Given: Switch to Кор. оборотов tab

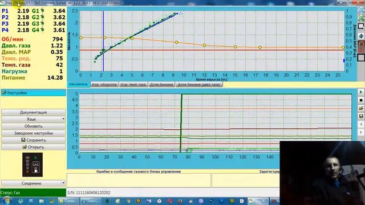Looking at the screenshot, I should point(104,84).
